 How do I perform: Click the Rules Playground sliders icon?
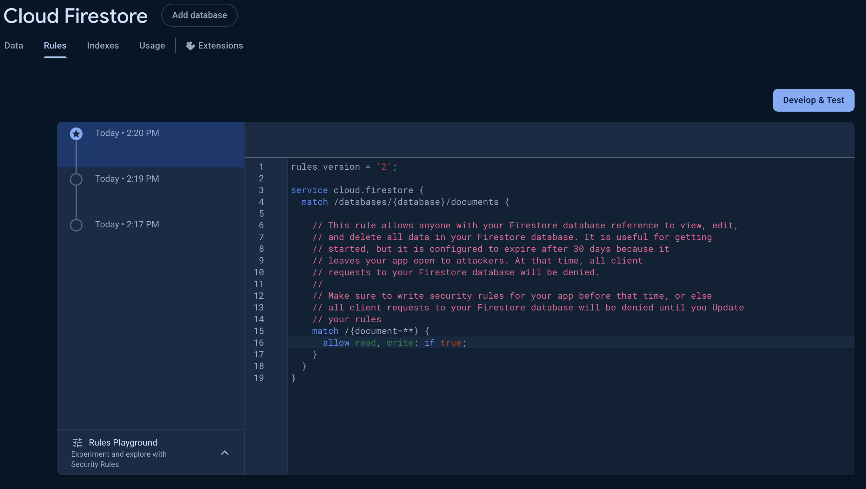click(77, 443)
